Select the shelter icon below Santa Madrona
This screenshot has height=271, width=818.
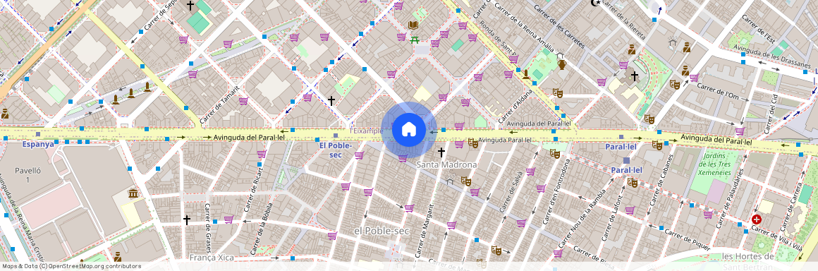[x=450, y=181]
